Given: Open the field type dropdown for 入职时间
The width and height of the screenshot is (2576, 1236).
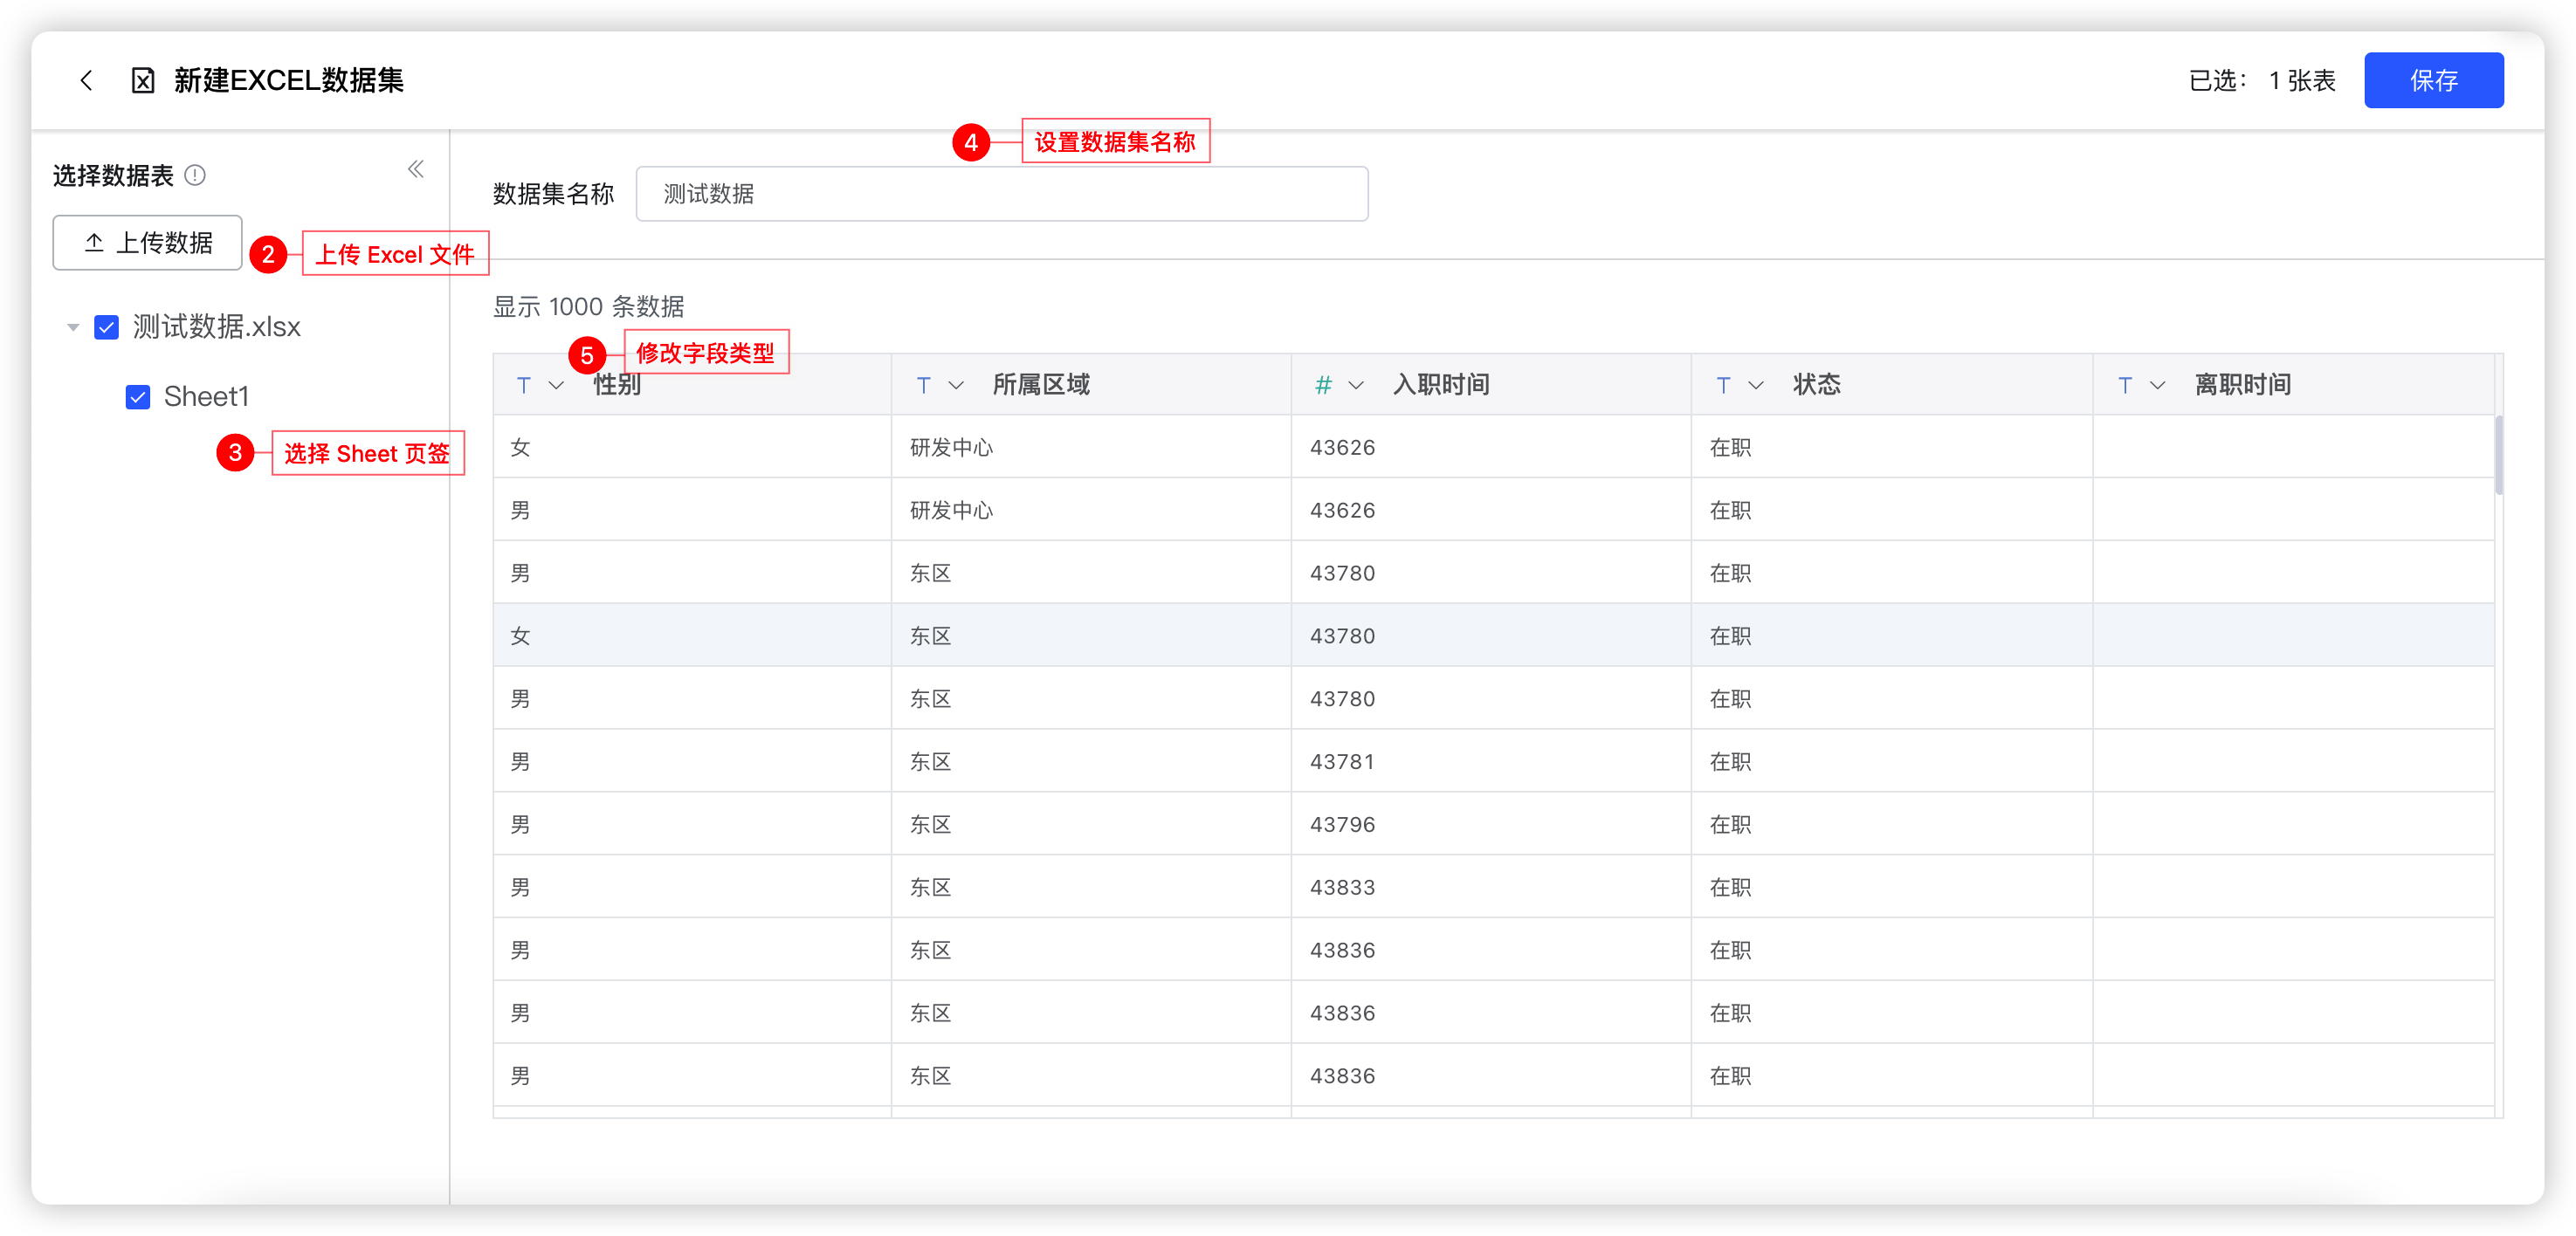Looking at the screenshot, I should 1356,384.
